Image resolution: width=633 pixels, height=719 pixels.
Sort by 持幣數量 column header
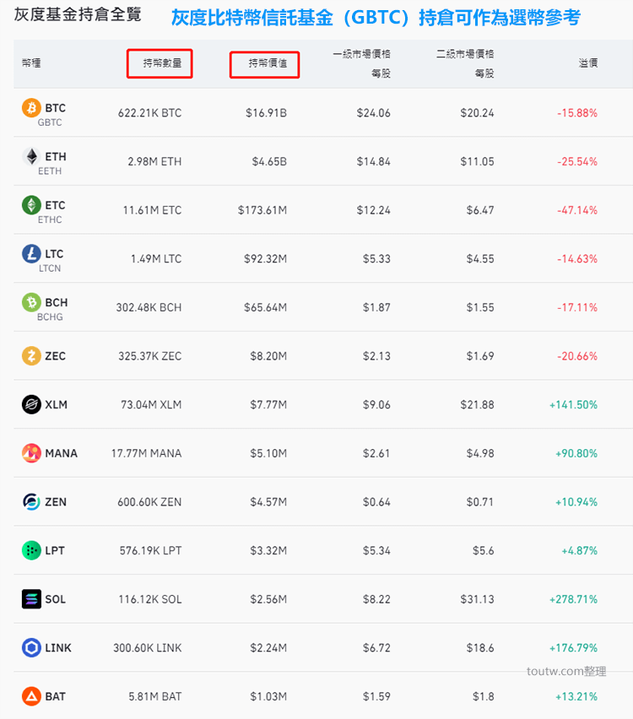(x=162, y=62)
